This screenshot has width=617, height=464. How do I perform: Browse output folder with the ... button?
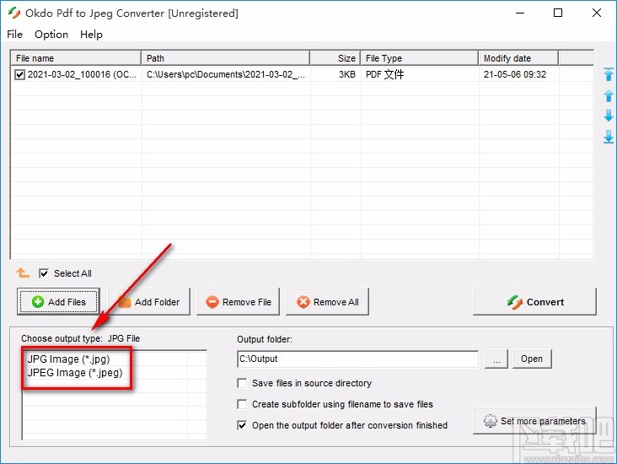496,359
